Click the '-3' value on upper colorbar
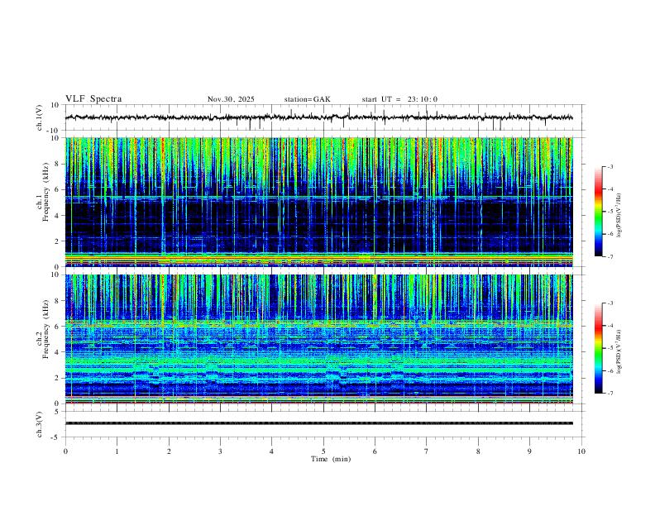 [x=610, y=166]
